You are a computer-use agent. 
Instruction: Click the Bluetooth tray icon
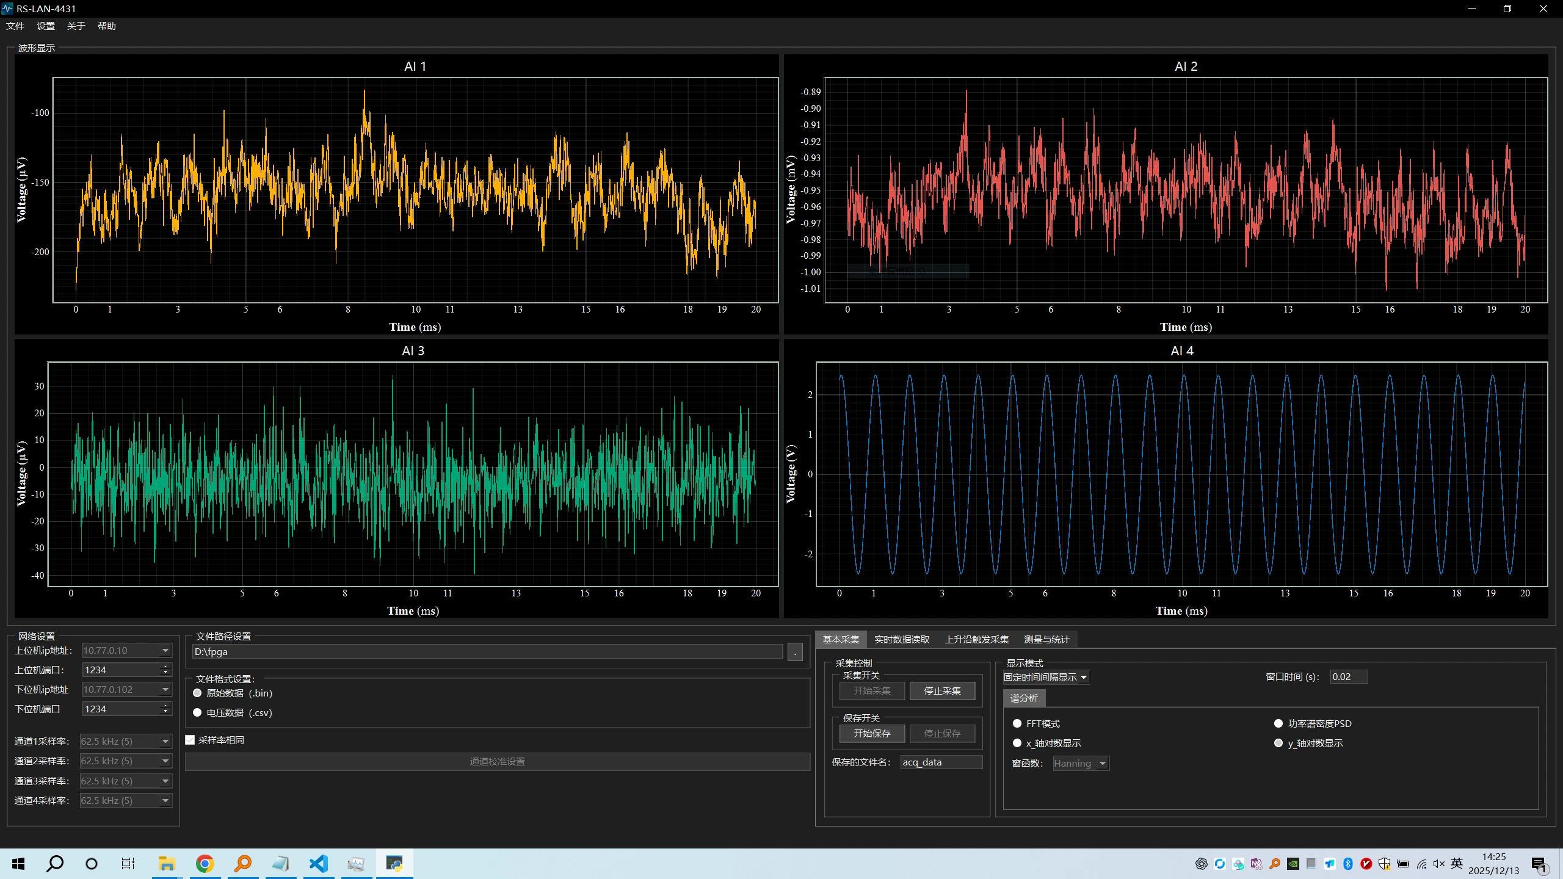coord(1348,863)
